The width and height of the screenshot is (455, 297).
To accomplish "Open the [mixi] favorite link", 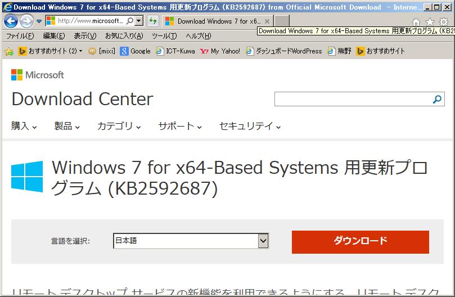I will 102,51.
